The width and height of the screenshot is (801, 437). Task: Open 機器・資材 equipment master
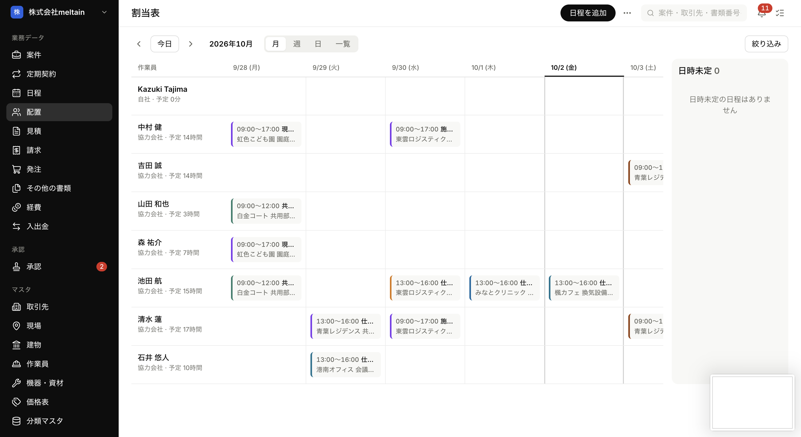click(x=59, y=383)
